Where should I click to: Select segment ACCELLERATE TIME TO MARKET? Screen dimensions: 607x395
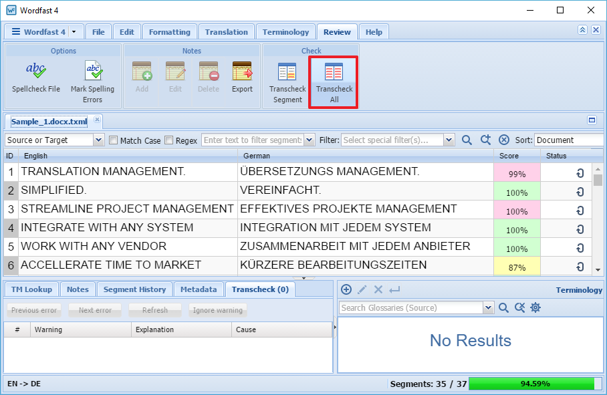111,265
